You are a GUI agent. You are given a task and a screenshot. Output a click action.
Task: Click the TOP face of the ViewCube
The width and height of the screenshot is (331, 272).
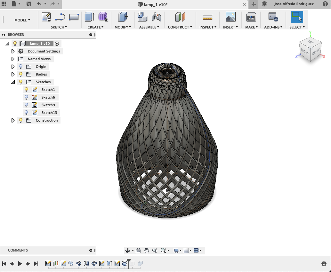click(x=311, y=42)
